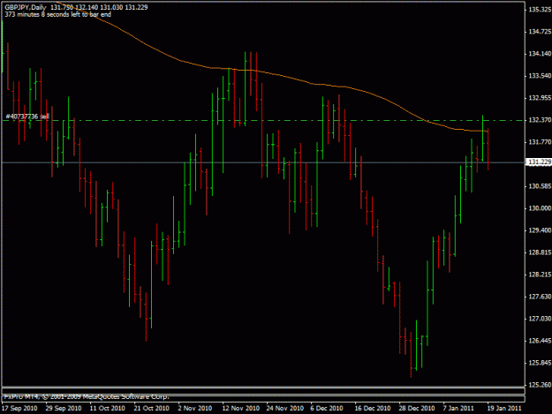Click the 6 Dec 2010 date label
Viewport: 552px width, 414px height.
[x=327, y=408]
